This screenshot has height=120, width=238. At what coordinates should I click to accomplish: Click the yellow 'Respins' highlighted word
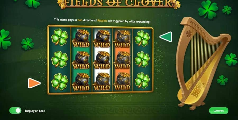(102, 21)
